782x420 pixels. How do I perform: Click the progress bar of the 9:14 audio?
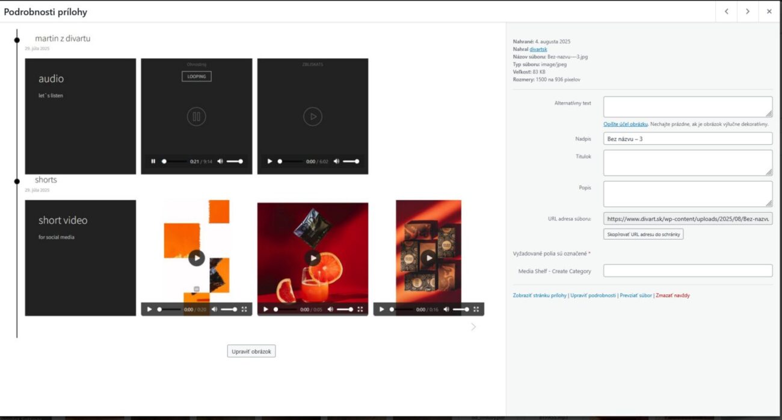click(x=173, y=161)
